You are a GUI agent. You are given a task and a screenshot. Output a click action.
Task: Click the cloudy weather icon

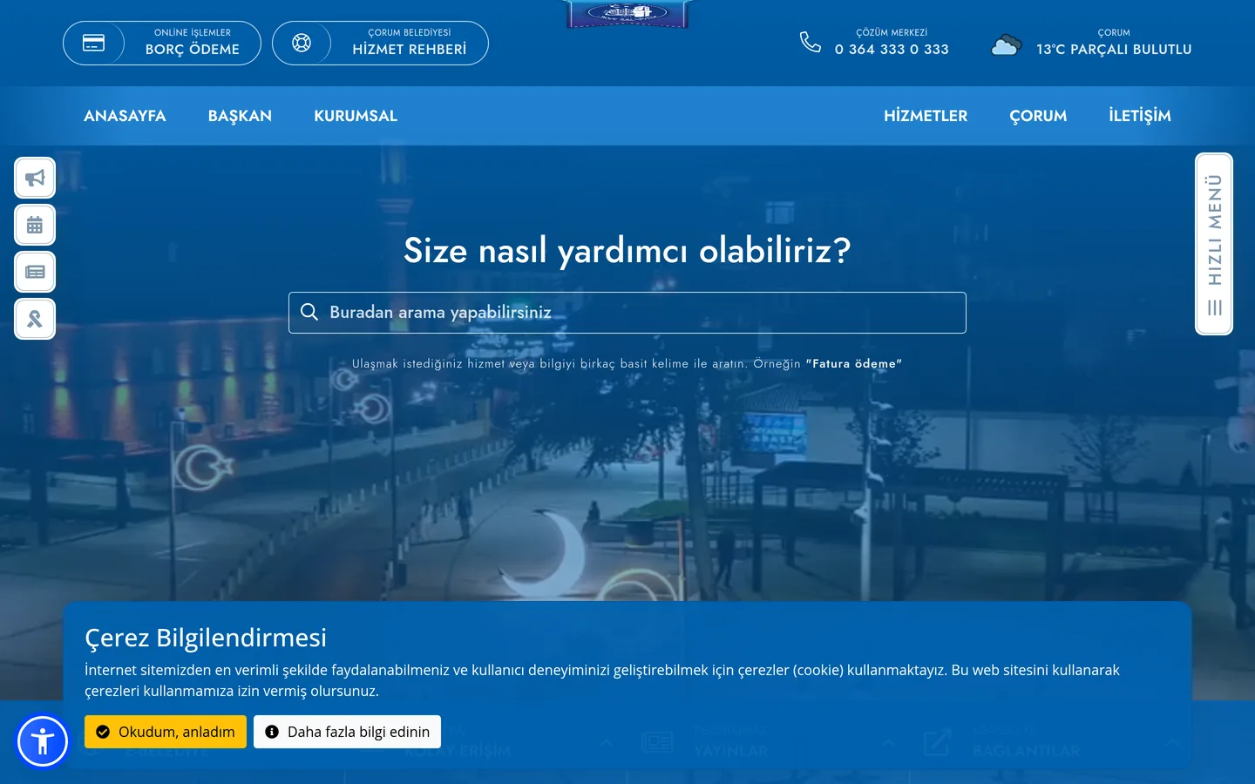coord(1006,44)
